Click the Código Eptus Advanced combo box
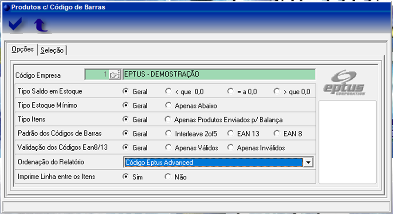 coord(213,163)
